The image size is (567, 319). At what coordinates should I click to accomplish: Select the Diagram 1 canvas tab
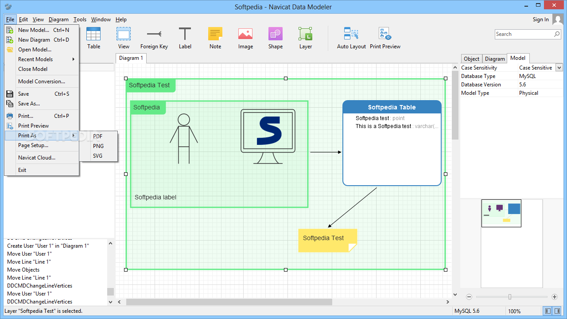click(131, 58)
